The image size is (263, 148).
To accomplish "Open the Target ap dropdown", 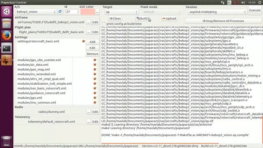I will (x=122, y=12).
